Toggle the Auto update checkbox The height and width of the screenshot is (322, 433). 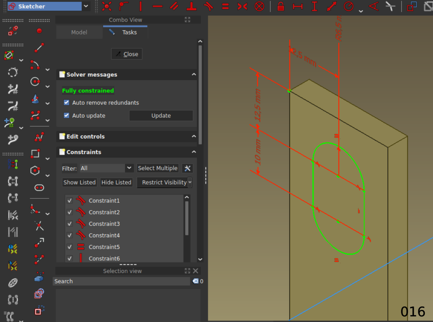(x=67, y=115)
